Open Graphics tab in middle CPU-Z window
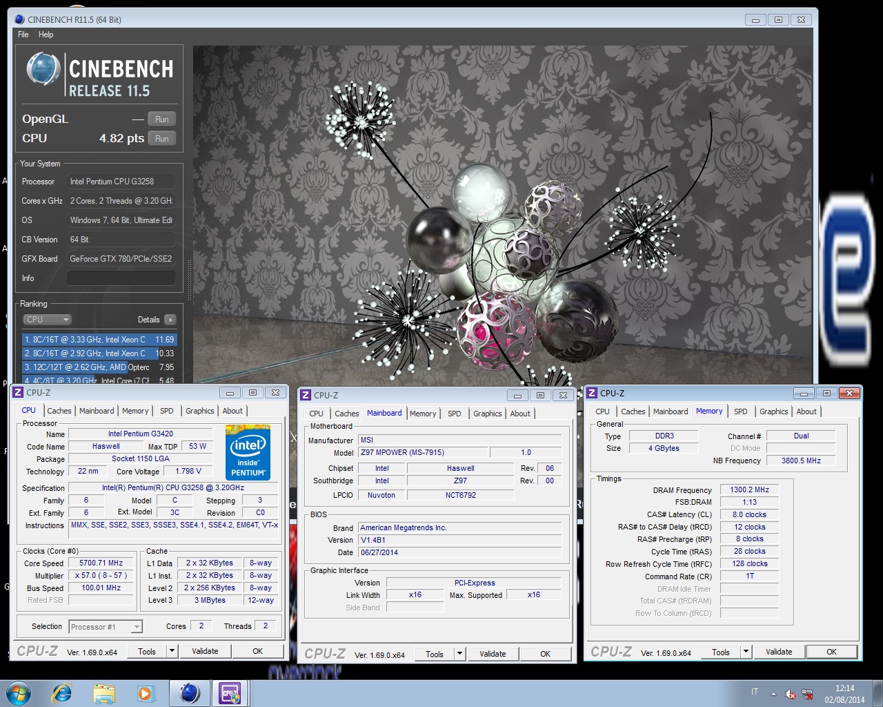 pos(488,414)
